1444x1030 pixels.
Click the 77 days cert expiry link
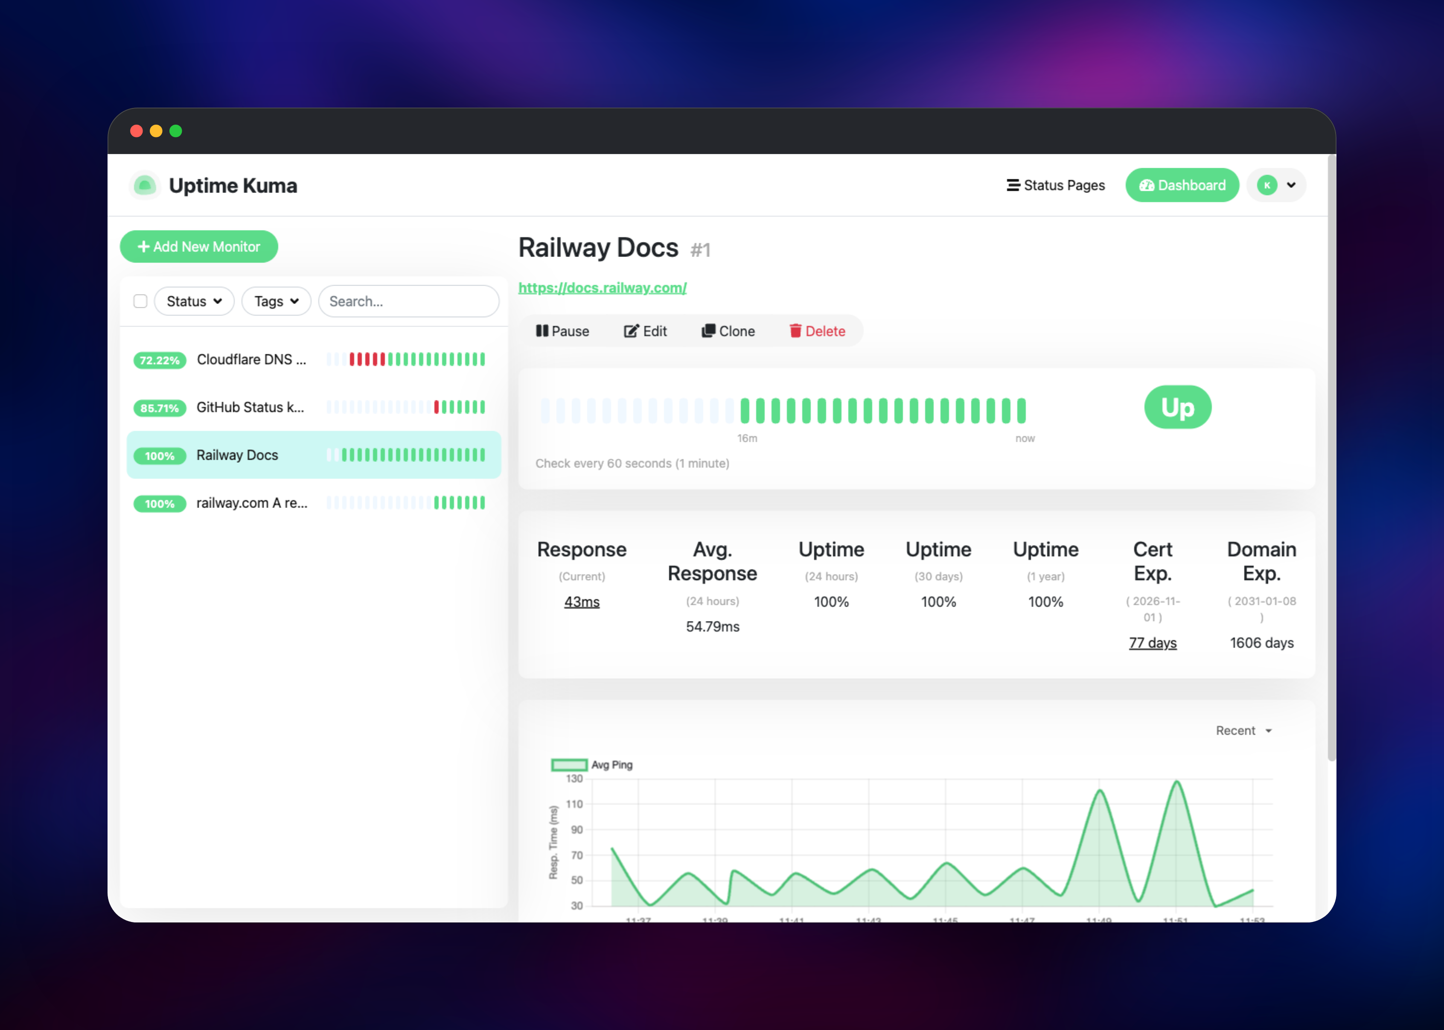pyautogui.click(x=1153, y=643)
